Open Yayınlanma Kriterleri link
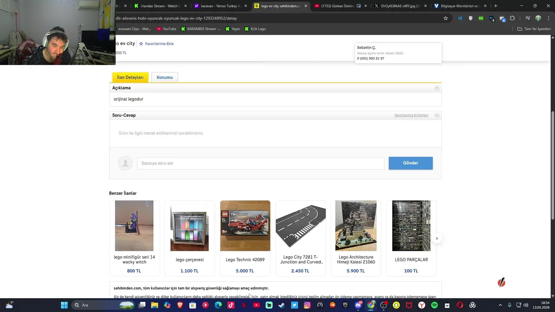This screenshot has height=312, width=555. (x=411, y=115)
